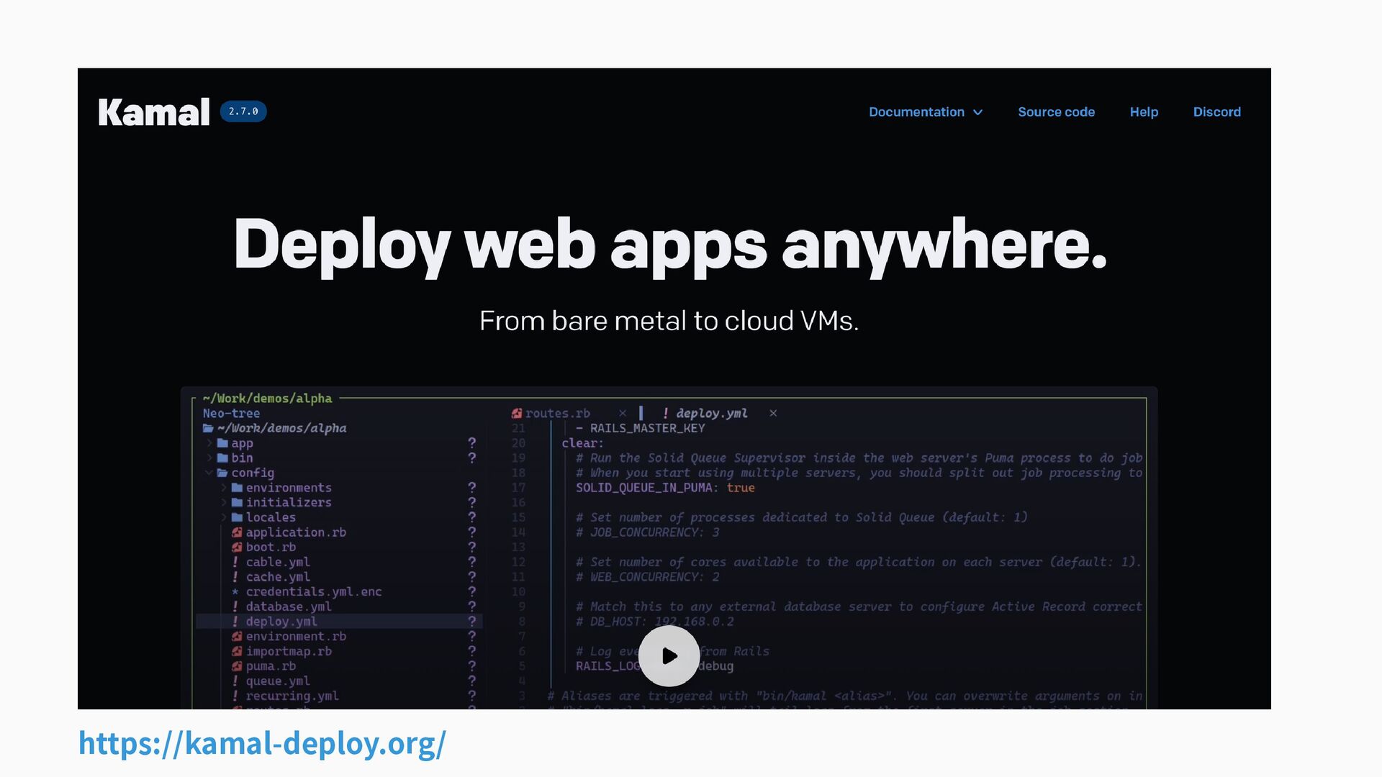Select deploy.yml in the file tree

click(x=281, y=622)
